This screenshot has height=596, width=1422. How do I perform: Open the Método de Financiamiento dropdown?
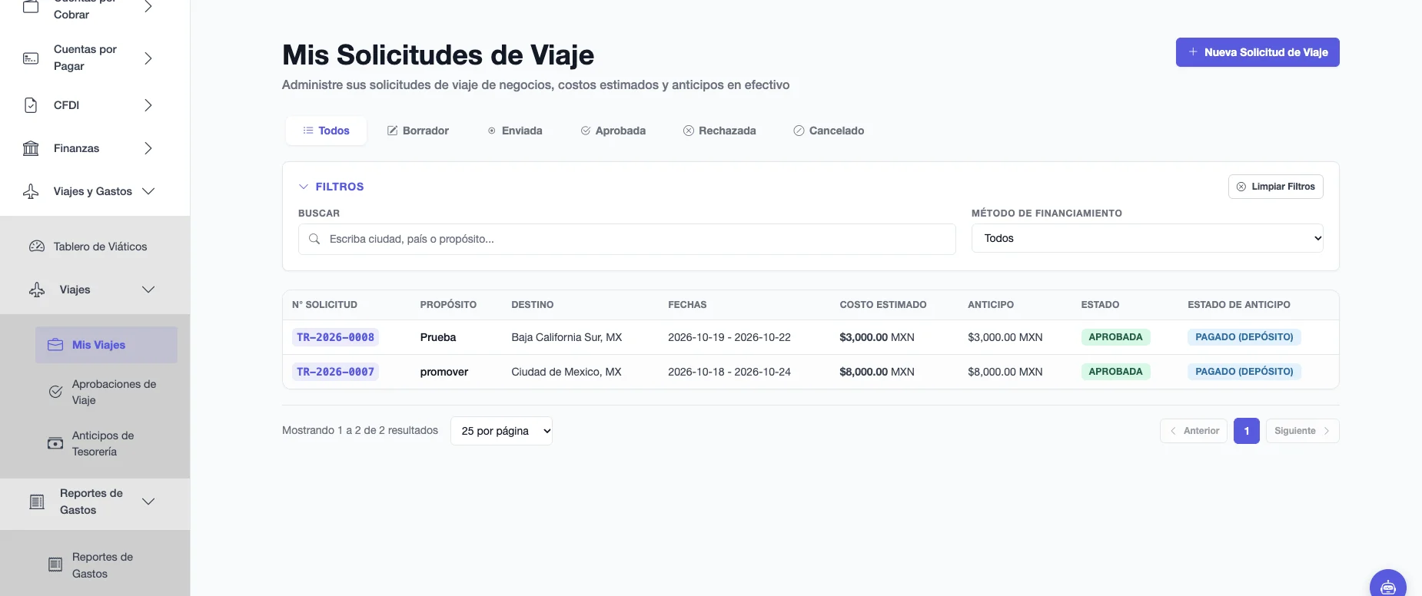coord(1147,238)
